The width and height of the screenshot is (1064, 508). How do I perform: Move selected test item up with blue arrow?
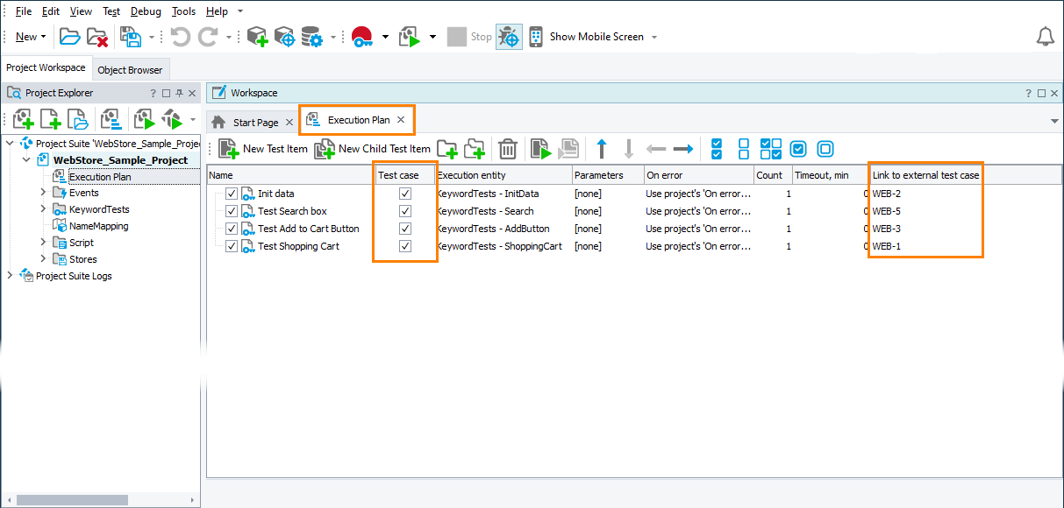602,149
